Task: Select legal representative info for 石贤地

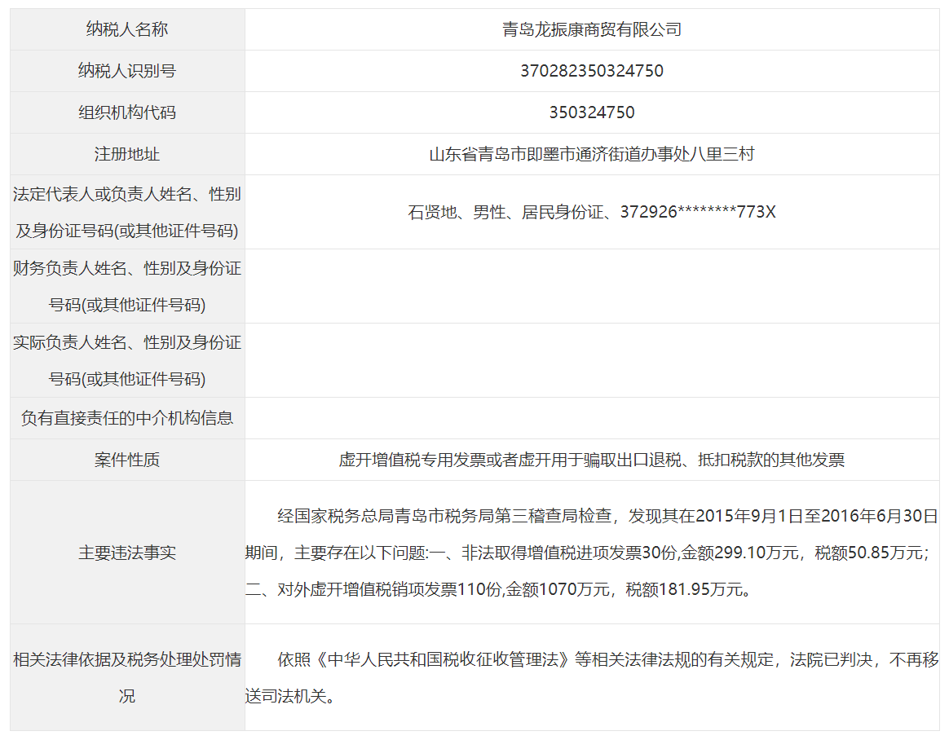Action: [x=591, y=212]
